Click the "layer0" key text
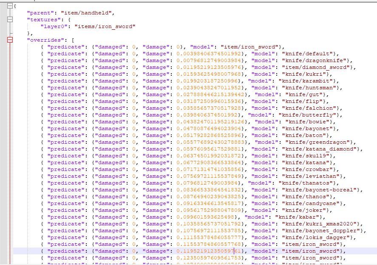Screen dimensions: 377x265 click(x=54, y=26)
